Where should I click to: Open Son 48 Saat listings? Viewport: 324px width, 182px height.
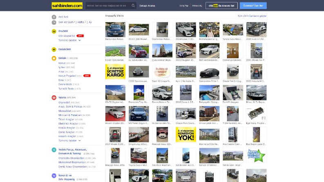(x=66, y=22)
